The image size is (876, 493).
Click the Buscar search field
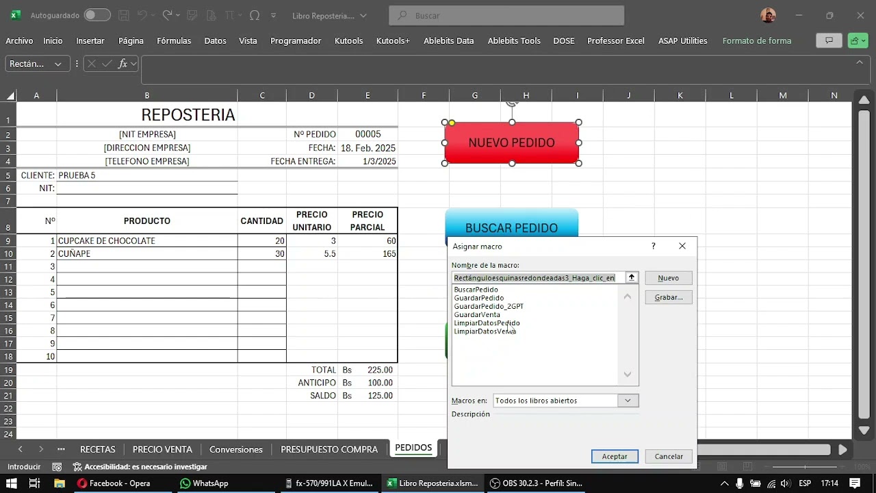point(506,15)
